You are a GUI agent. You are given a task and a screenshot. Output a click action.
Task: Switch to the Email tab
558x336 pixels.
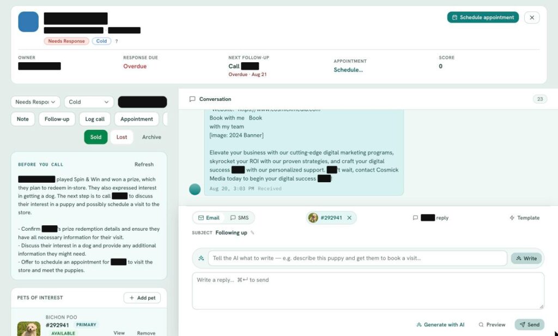[209, 218]
